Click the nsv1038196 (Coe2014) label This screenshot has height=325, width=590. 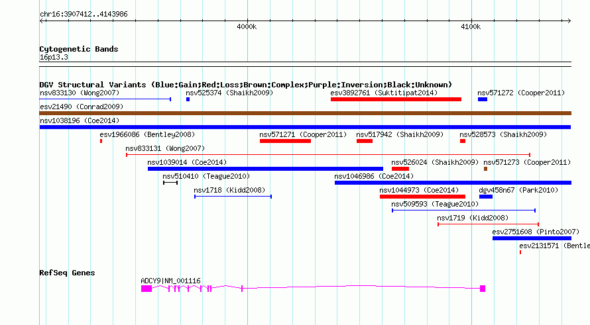tap(80, 120)
